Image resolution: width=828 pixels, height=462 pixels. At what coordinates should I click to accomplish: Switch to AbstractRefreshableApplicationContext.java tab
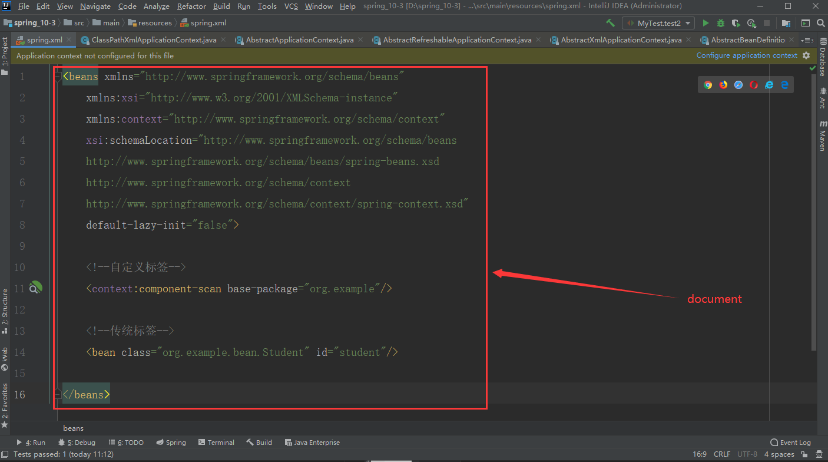457,40
